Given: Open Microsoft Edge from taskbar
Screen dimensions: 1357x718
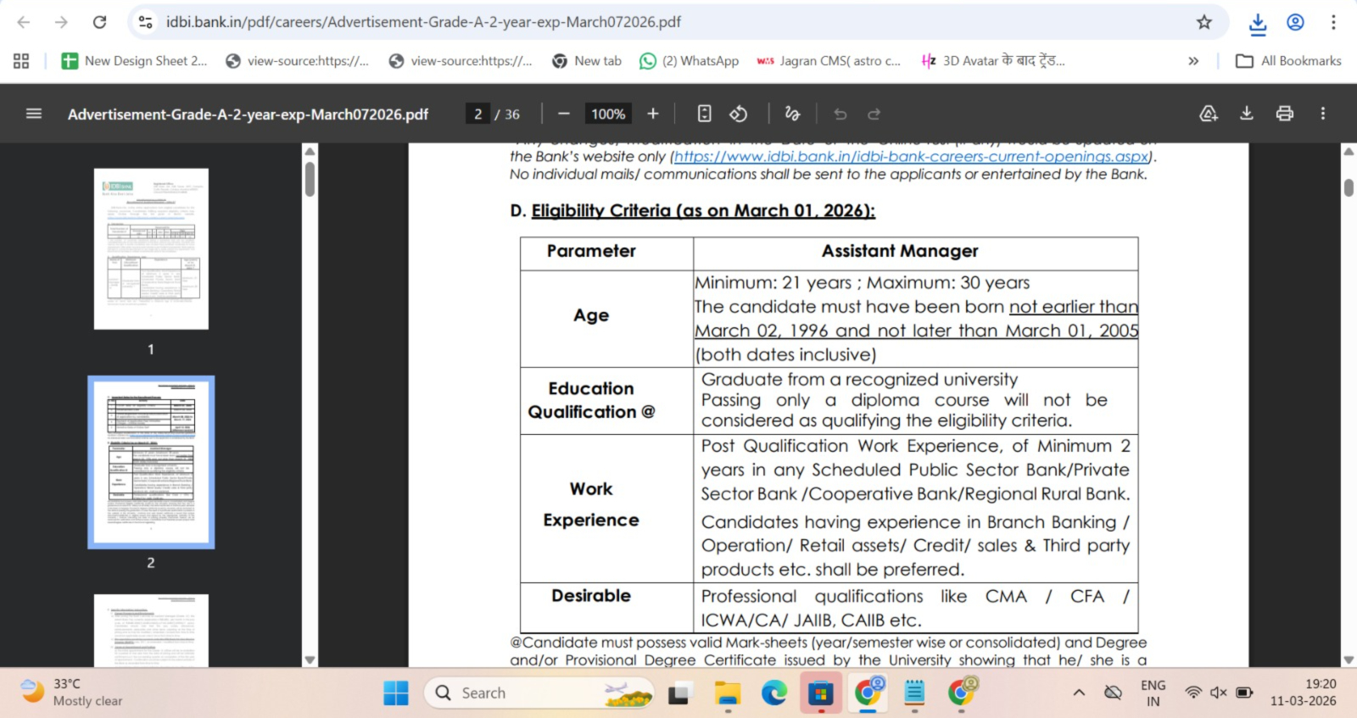Looking at the screenshot, I should point(773,693).
